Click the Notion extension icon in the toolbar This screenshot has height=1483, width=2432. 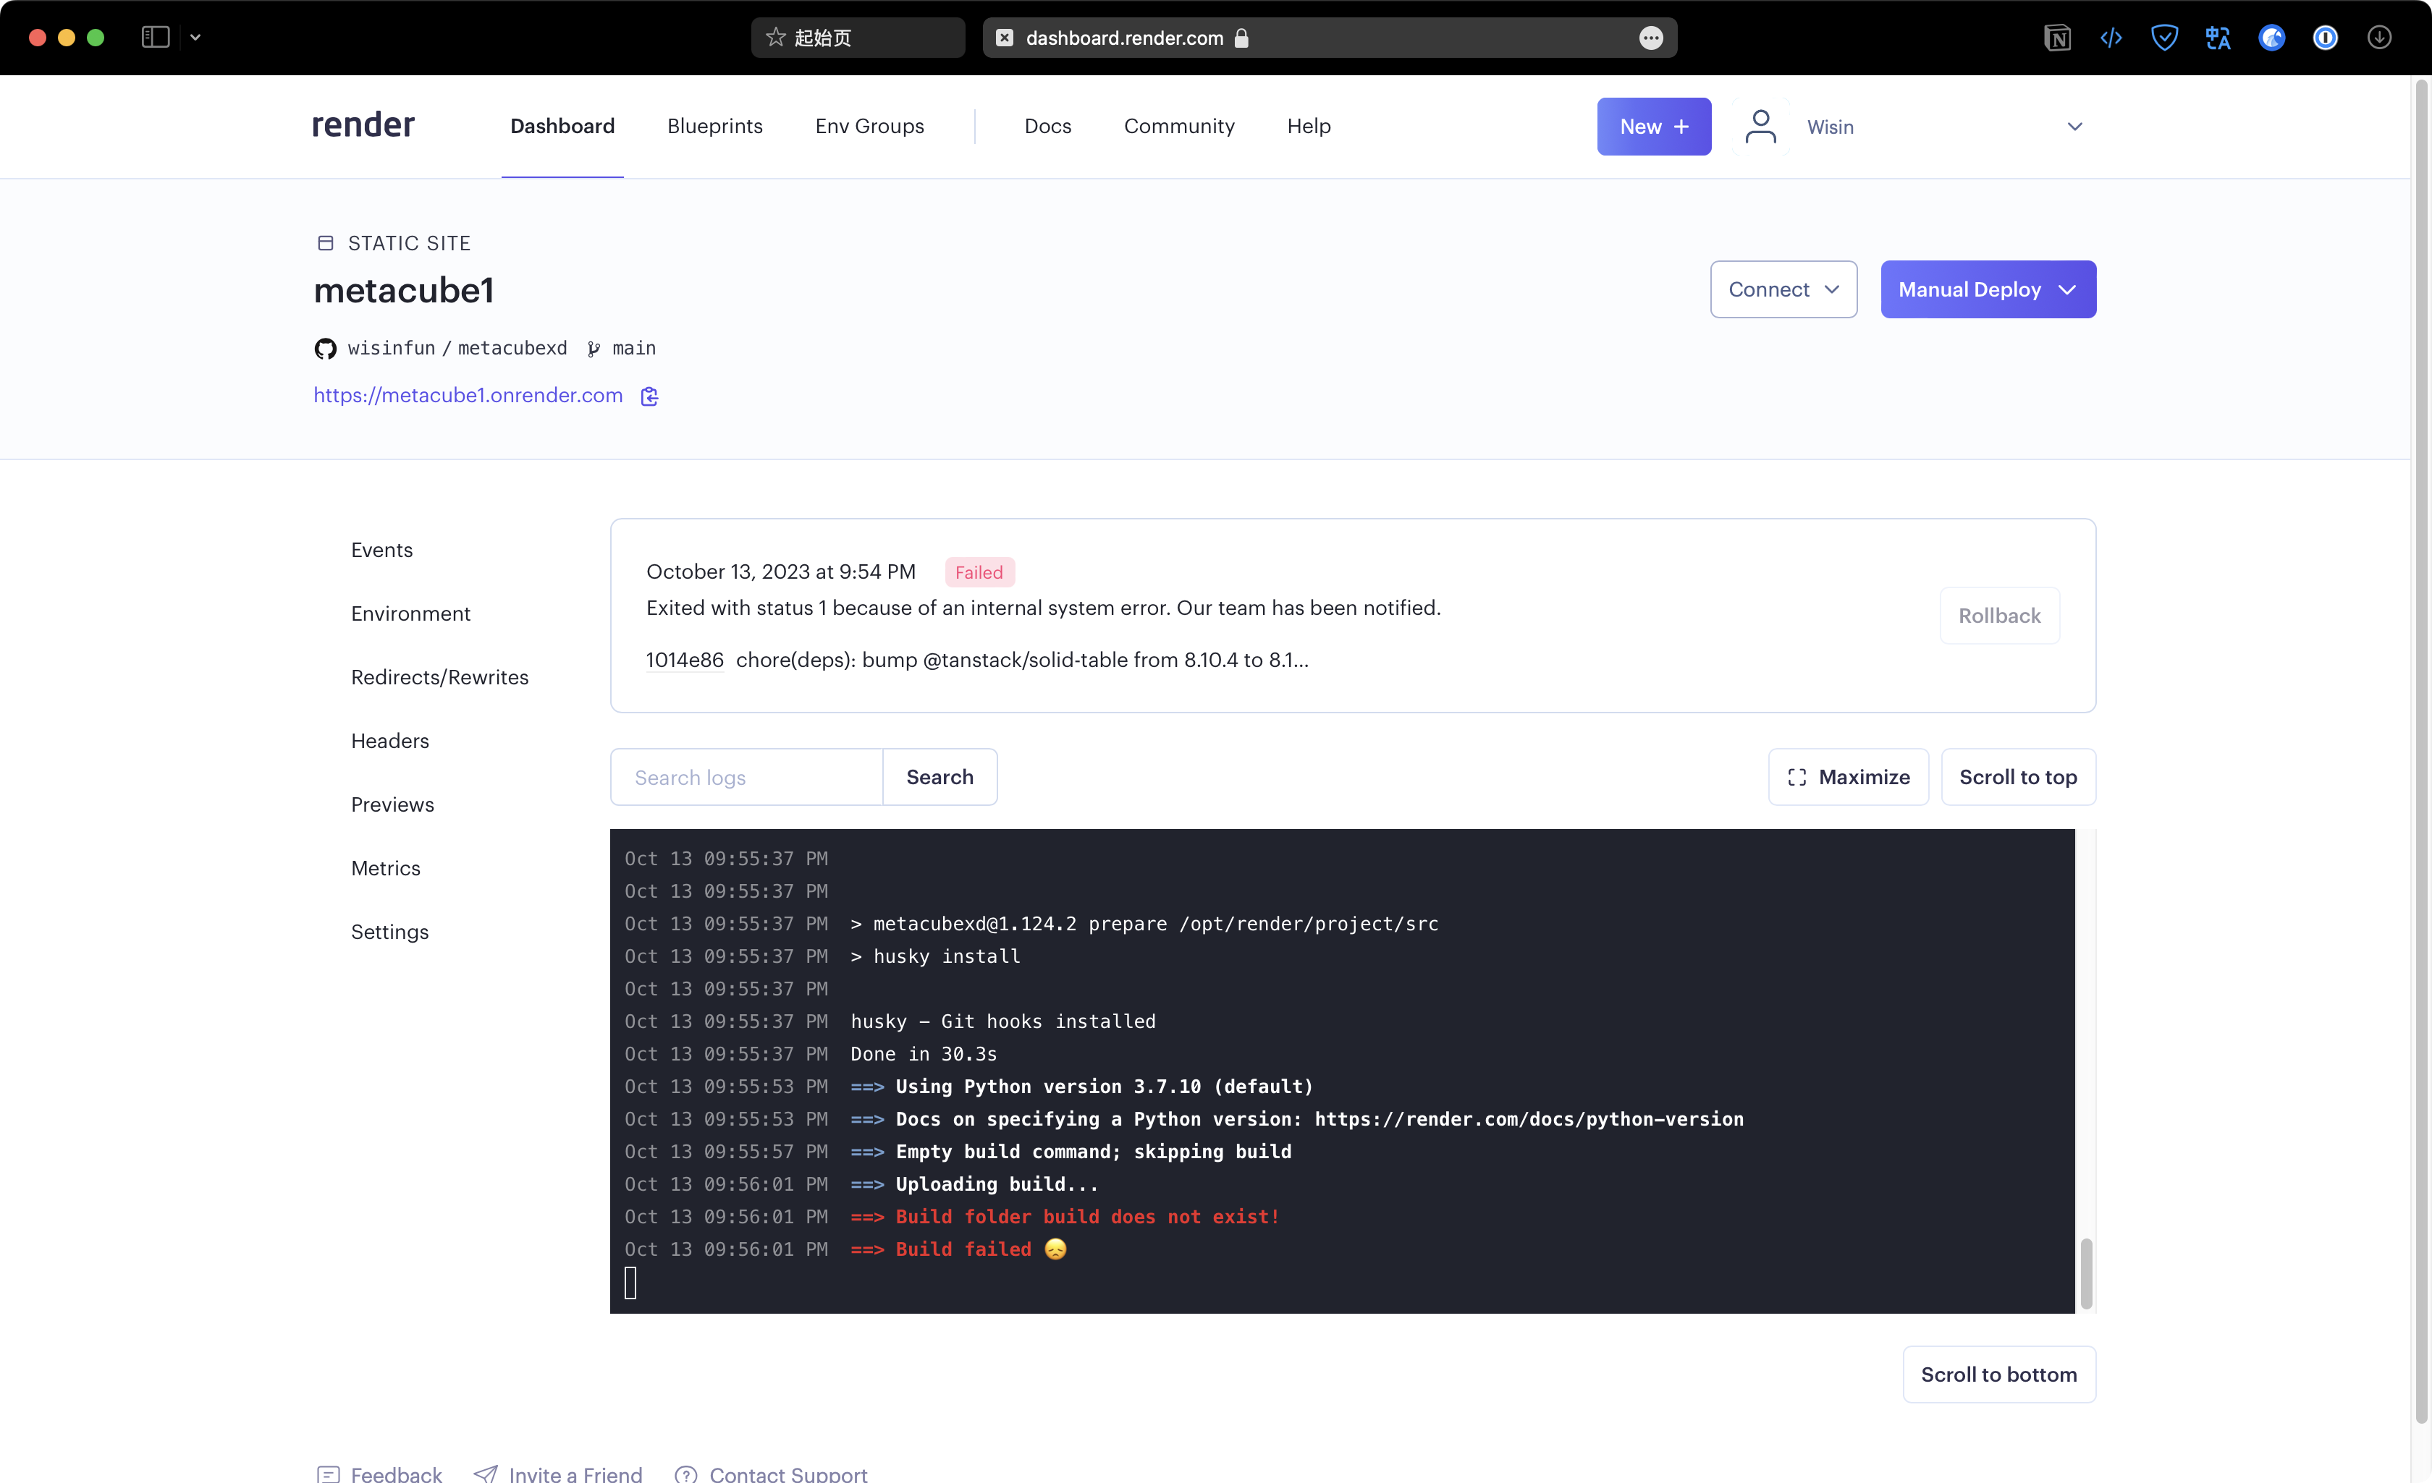point(2058,38)
